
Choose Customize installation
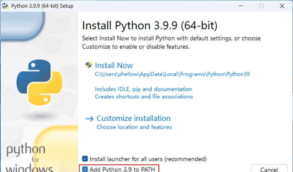(x=133, y=118)
